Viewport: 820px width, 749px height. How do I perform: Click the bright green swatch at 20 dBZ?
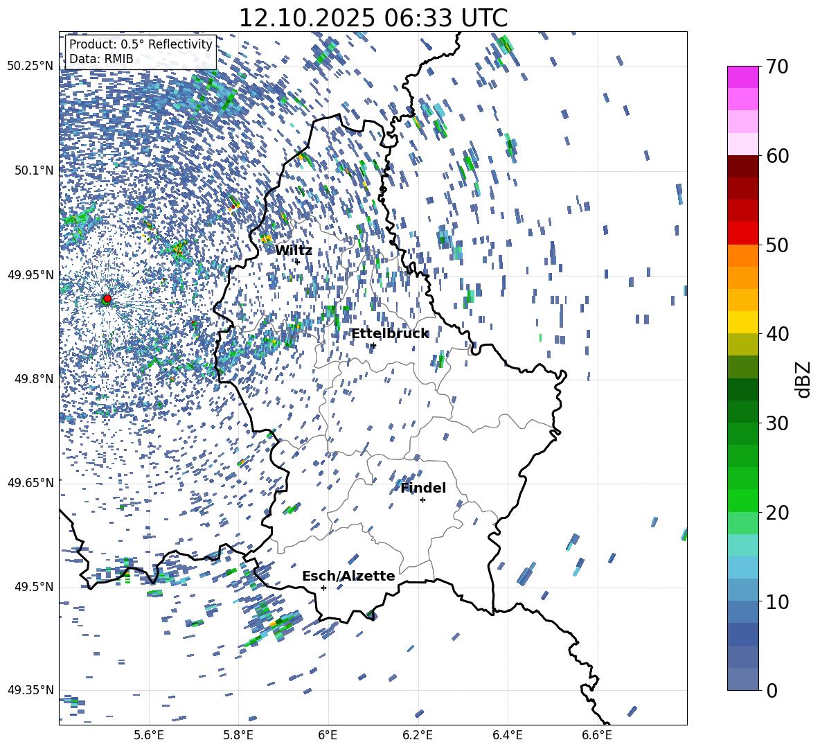click(x=743, y=500)
